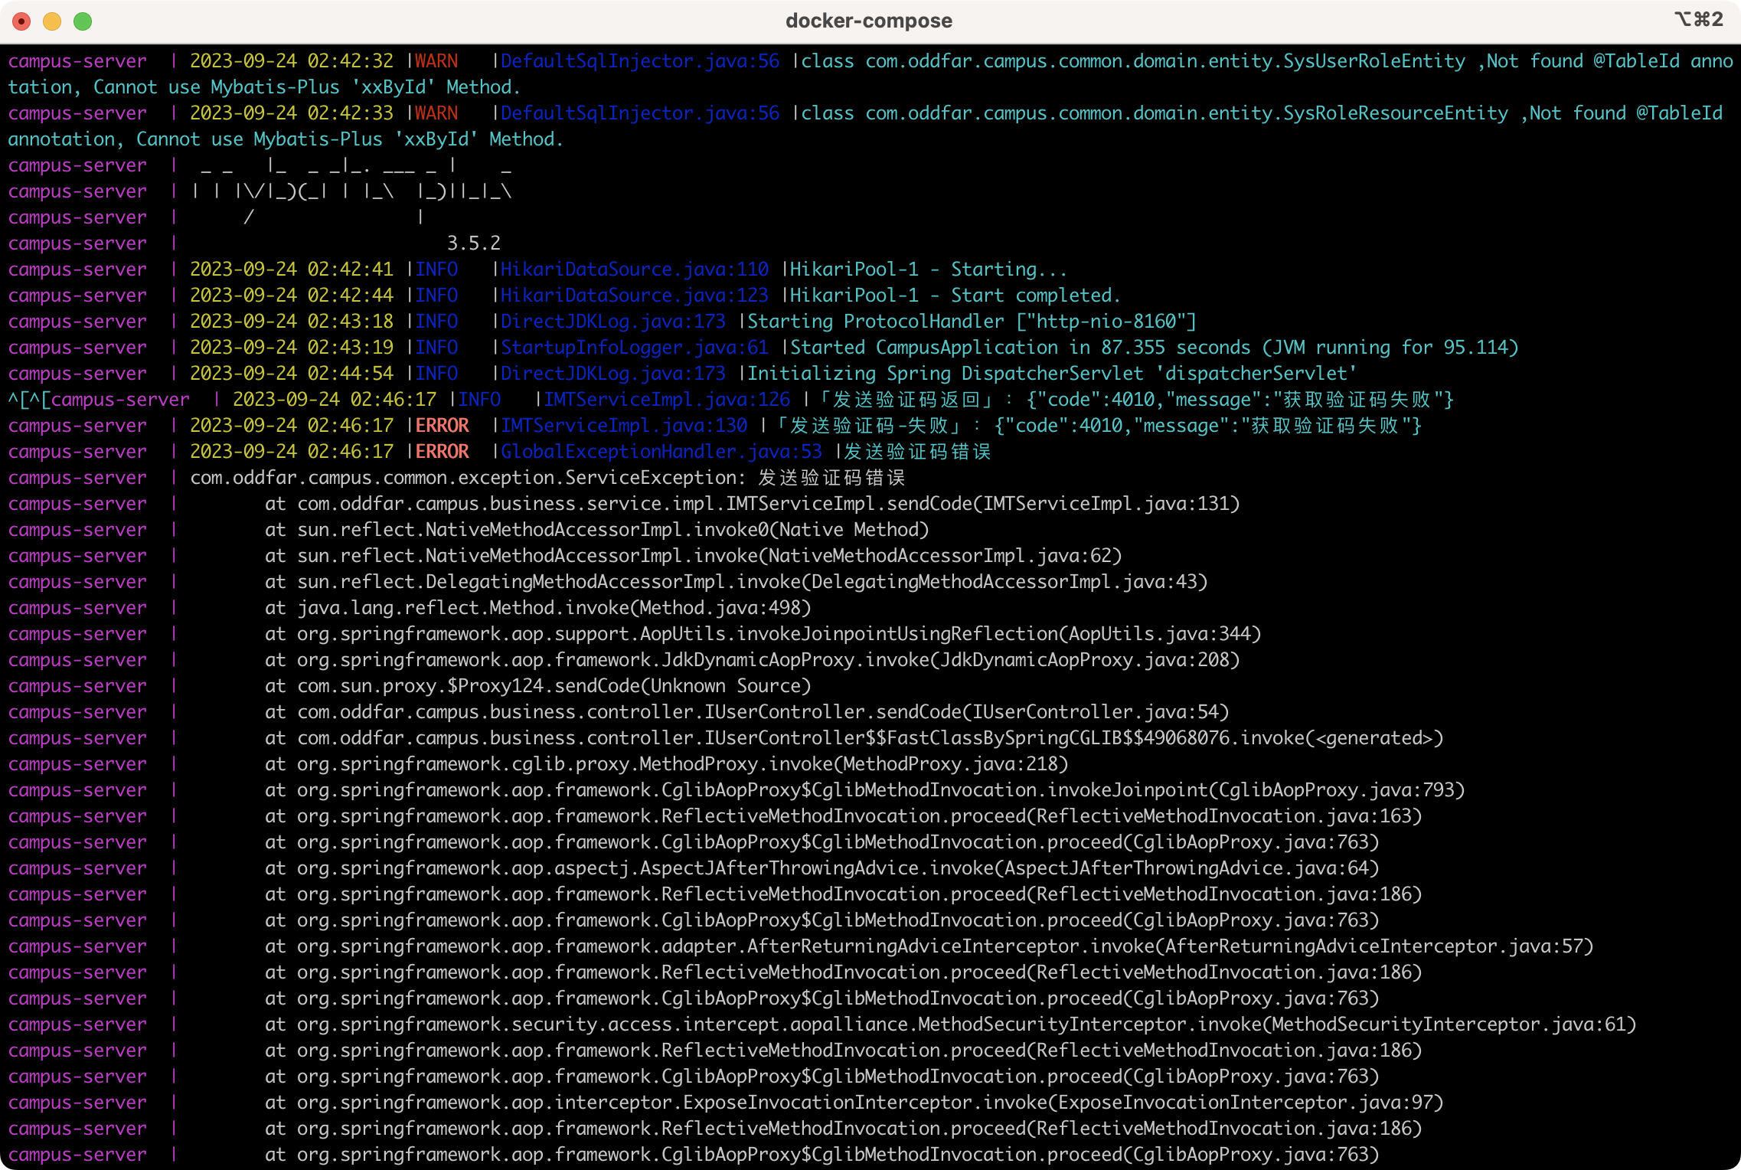Click the ERROR label on the 02:46:17 line
1741x1170 pixels.
[x=443, y=425]
